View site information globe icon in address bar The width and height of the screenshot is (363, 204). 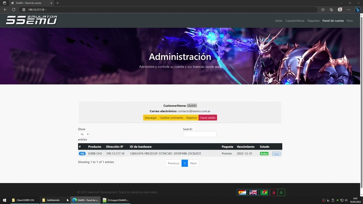[x=24, y=10]
